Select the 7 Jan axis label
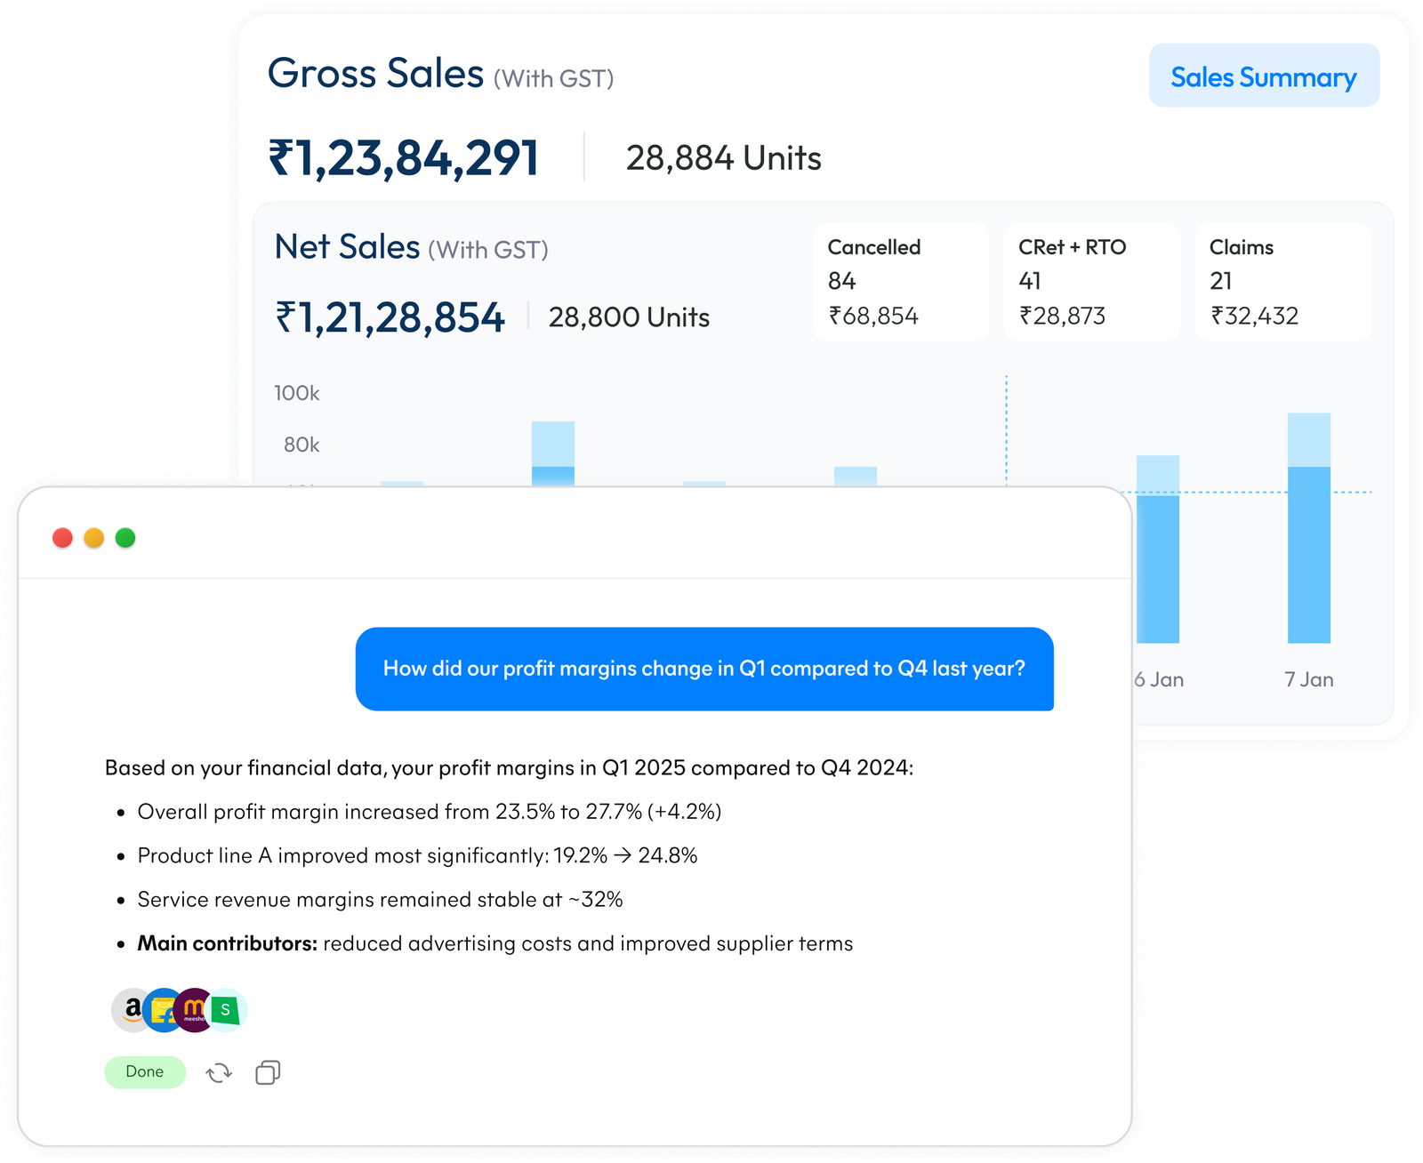 point(1308,679)
